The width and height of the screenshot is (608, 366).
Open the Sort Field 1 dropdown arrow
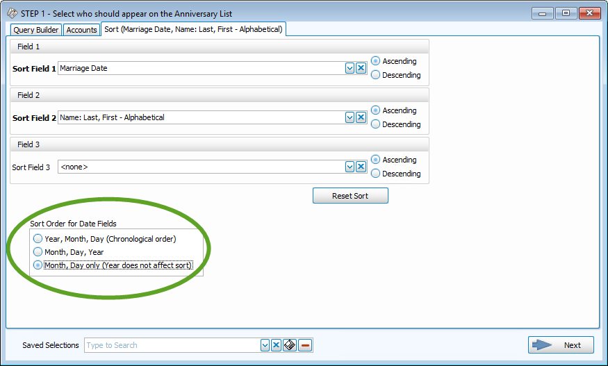click(x=350, y=68)
